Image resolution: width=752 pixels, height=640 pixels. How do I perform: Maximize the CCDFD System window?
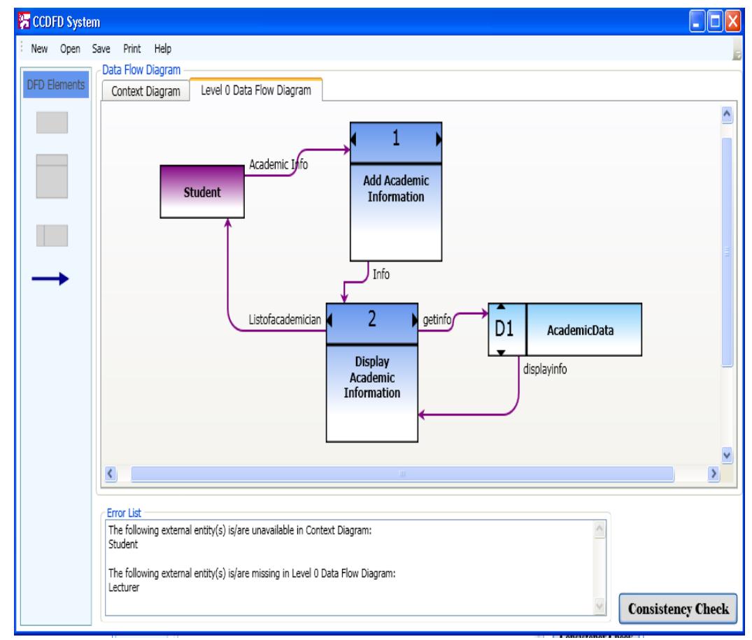(x=715, y=22)
